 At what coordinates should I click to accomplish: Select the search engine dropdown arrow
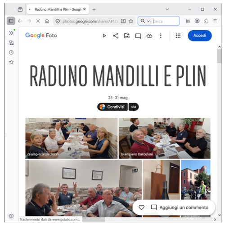(x=148, y=21)
